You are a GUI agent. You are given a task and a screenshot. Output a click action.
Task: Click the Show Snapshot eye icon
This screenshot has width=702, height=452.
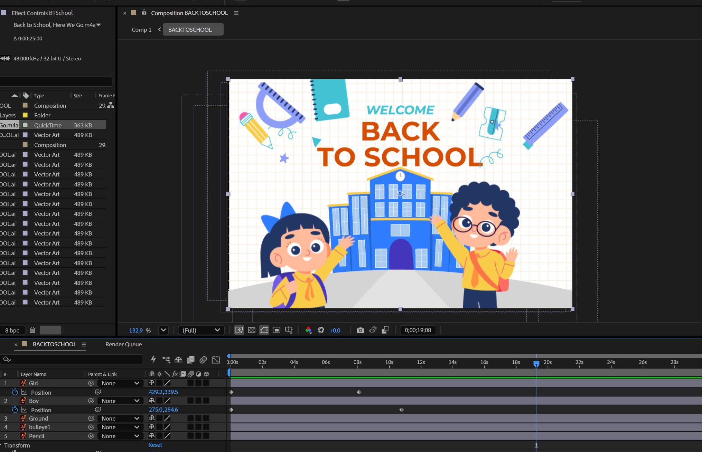(x=373, y=330)
